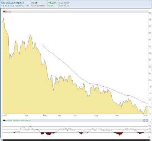Click the Low: 75.76 value

pyautogui.click(x=64, y=6)
